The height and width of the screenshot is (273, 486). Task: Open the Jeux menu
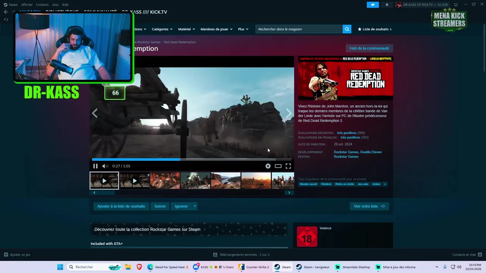(55, 5)
